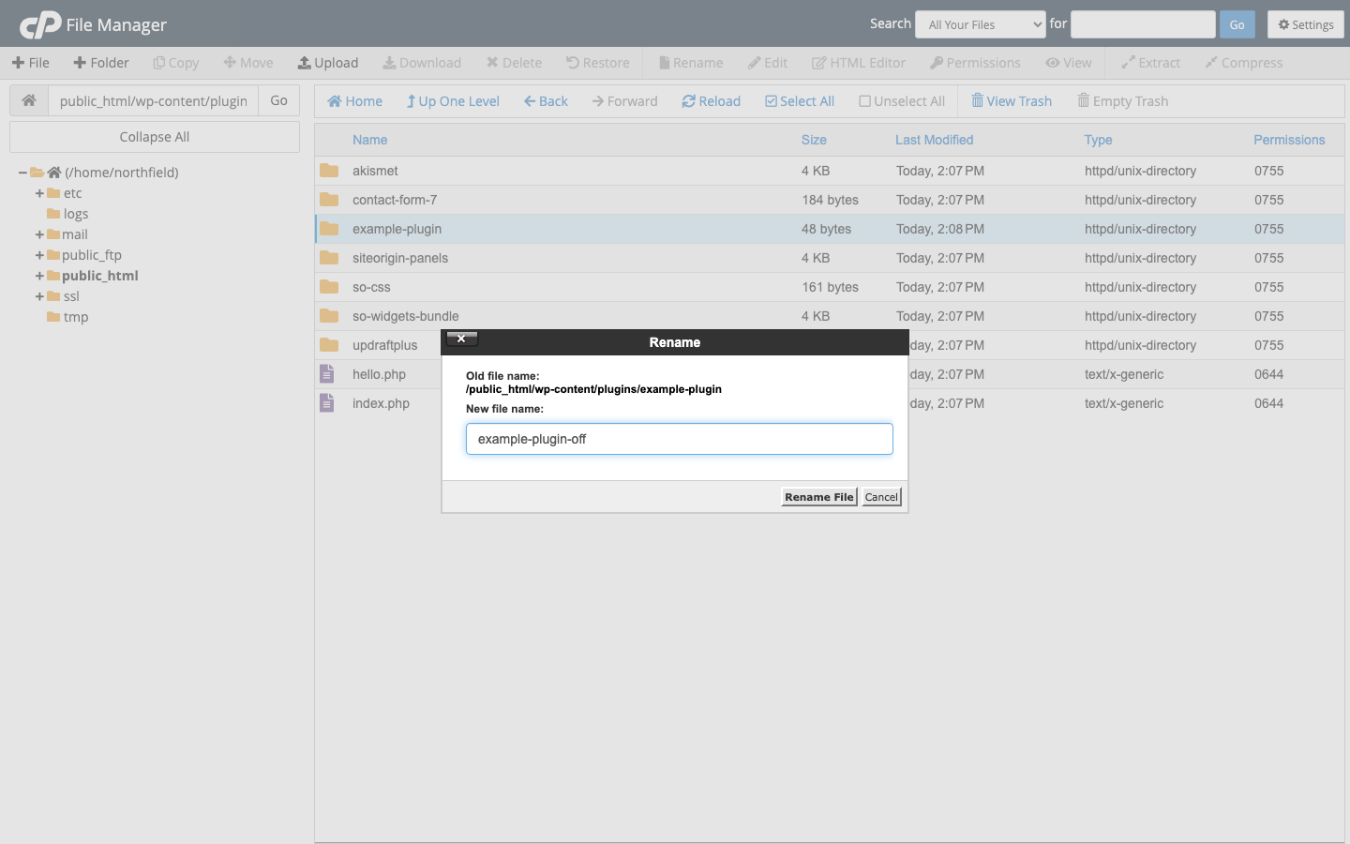Click the Collapse All button
Image resolution: width=1350 pixels, height=844 pixels.
(x=155, y=137)
